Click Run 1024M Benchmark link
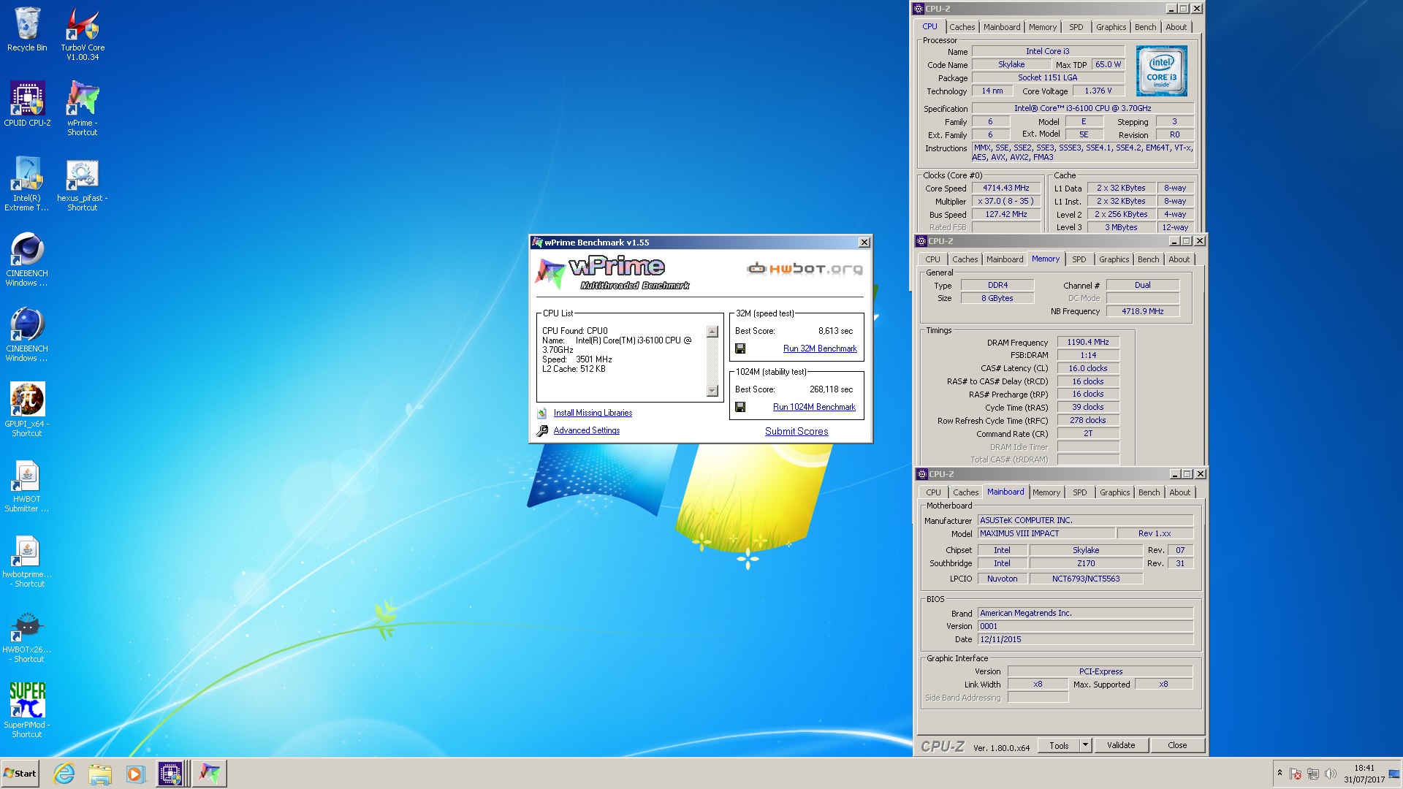Image resolution: width=1403 pixels, height=789 pixels. [814, 408]
